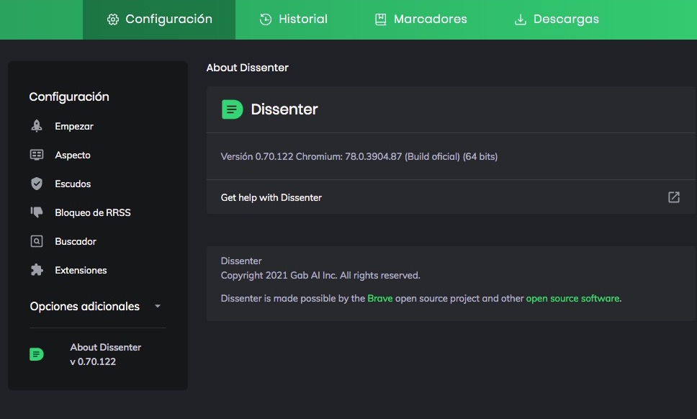Click the About Dissenter page heading
The image size is (697, 419).
[x=247, y=68]
